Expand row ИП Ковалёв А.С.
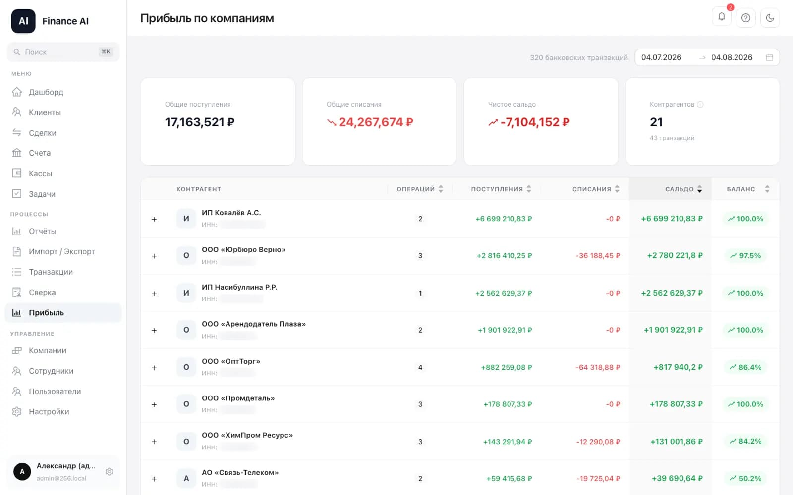 [154, 219]
